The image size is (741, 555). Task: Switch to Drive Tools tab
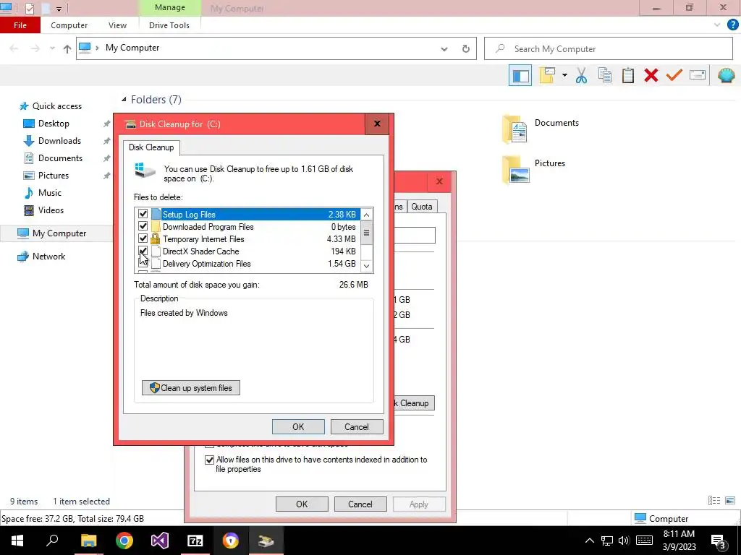169,25
